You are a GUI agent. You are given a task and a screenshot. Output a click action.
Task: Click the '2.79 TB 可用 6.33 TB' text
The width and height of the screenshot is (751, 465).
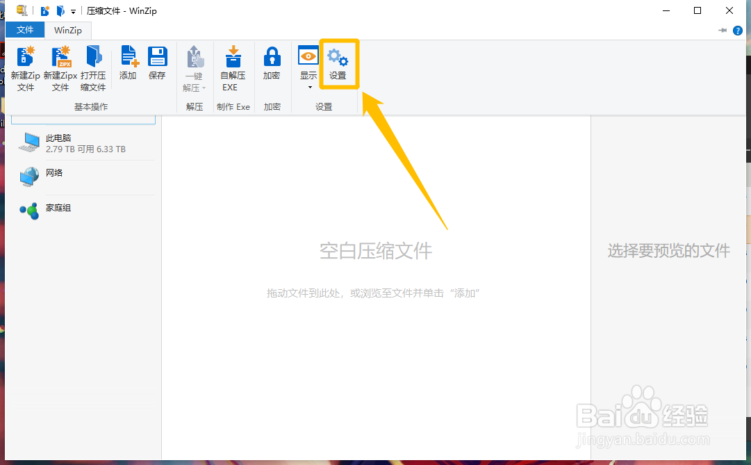point(85,149)
